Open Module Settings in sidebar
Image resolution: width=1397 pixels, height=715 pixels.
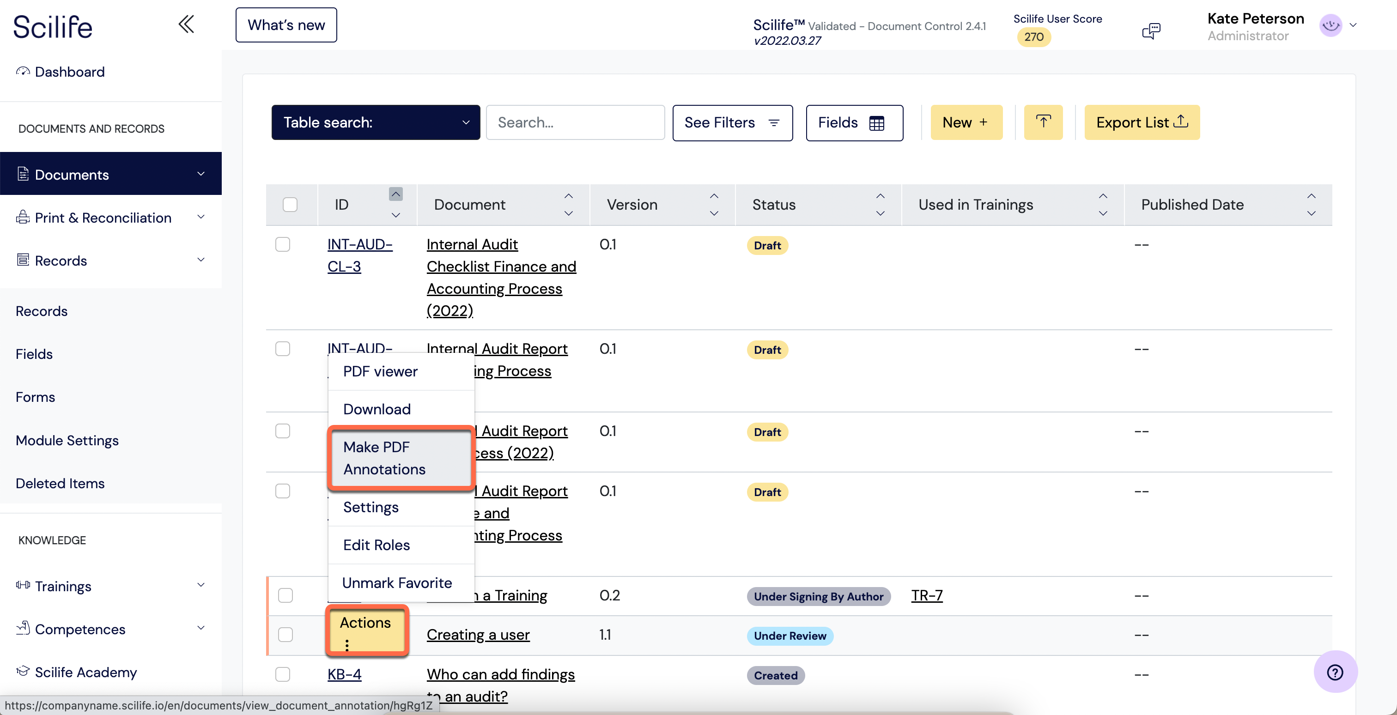pos(67,440)
